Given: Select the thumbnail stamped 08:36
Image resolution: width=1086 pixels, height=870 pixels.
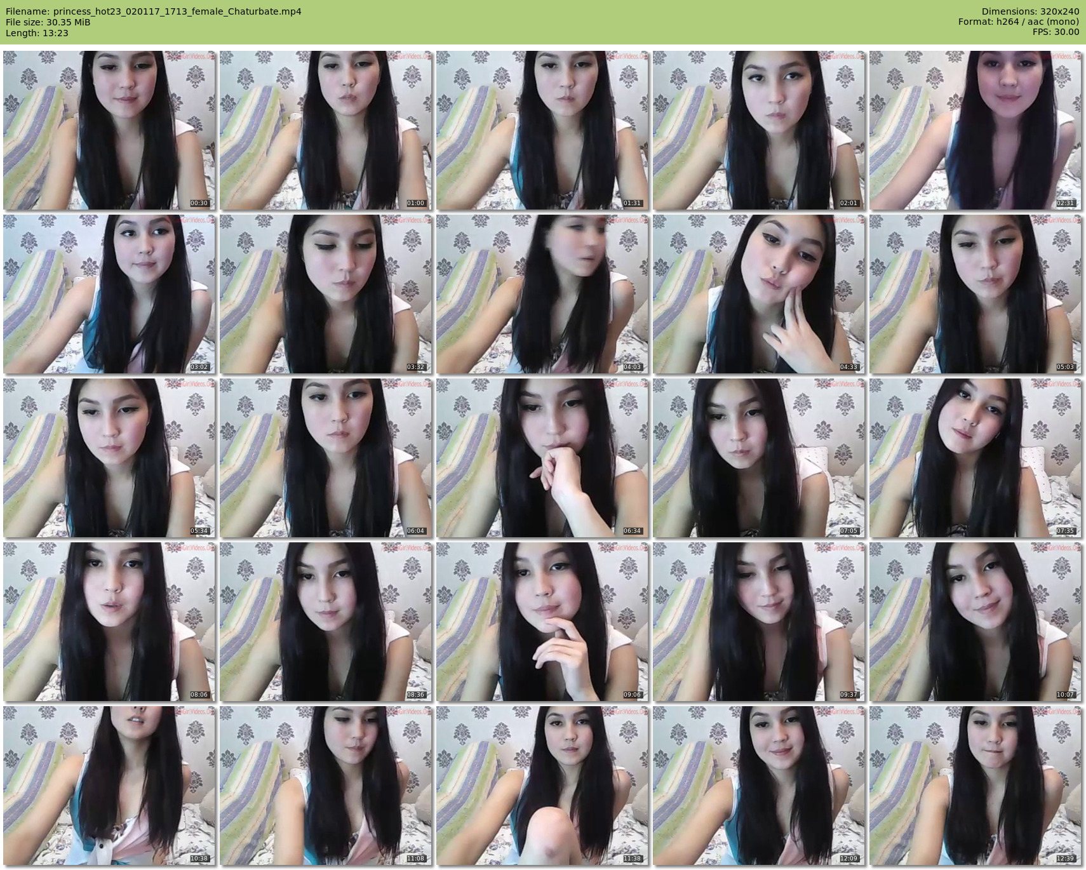Looking at the screenshot, I should click(326, 622).
